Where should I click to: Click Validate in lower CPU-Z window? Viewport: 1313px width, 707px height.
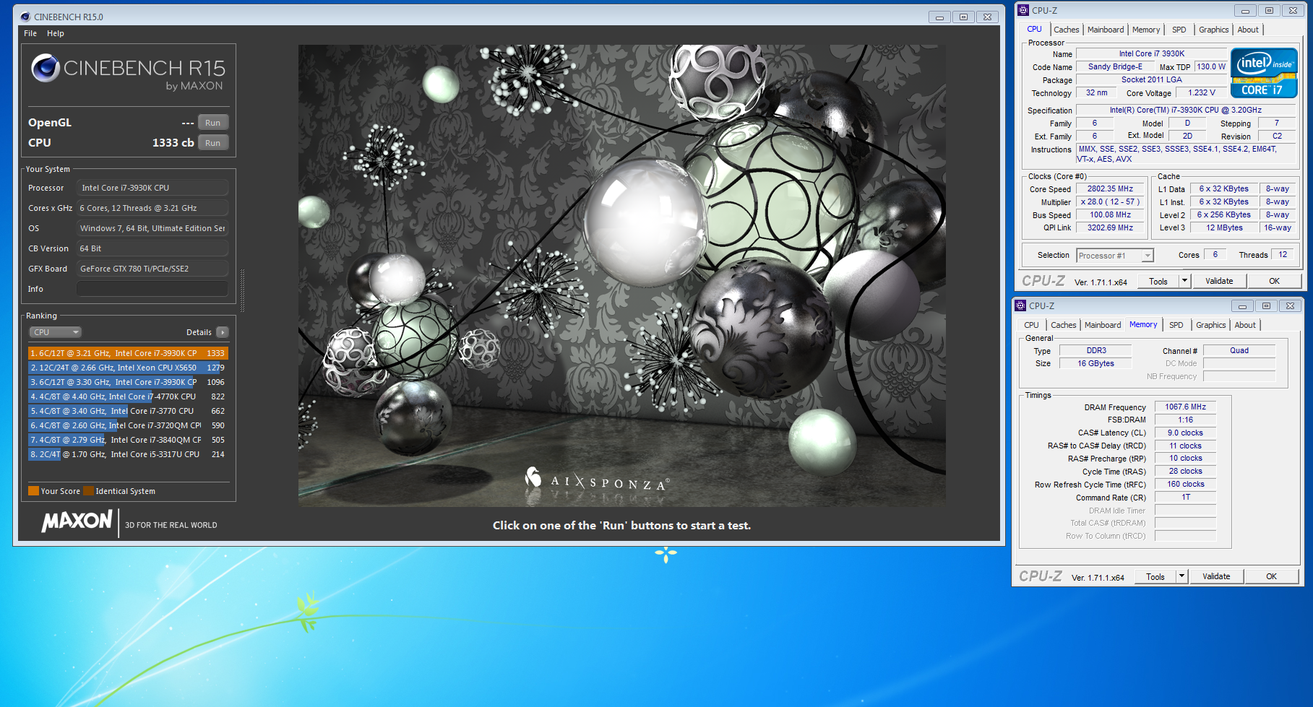click(1216, 576)
